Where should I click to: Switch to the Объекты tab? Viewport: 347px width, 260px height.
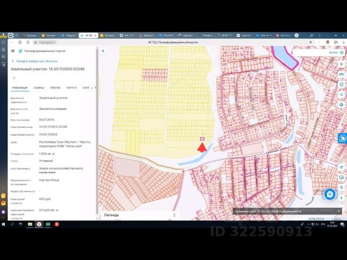pos(55,88)
